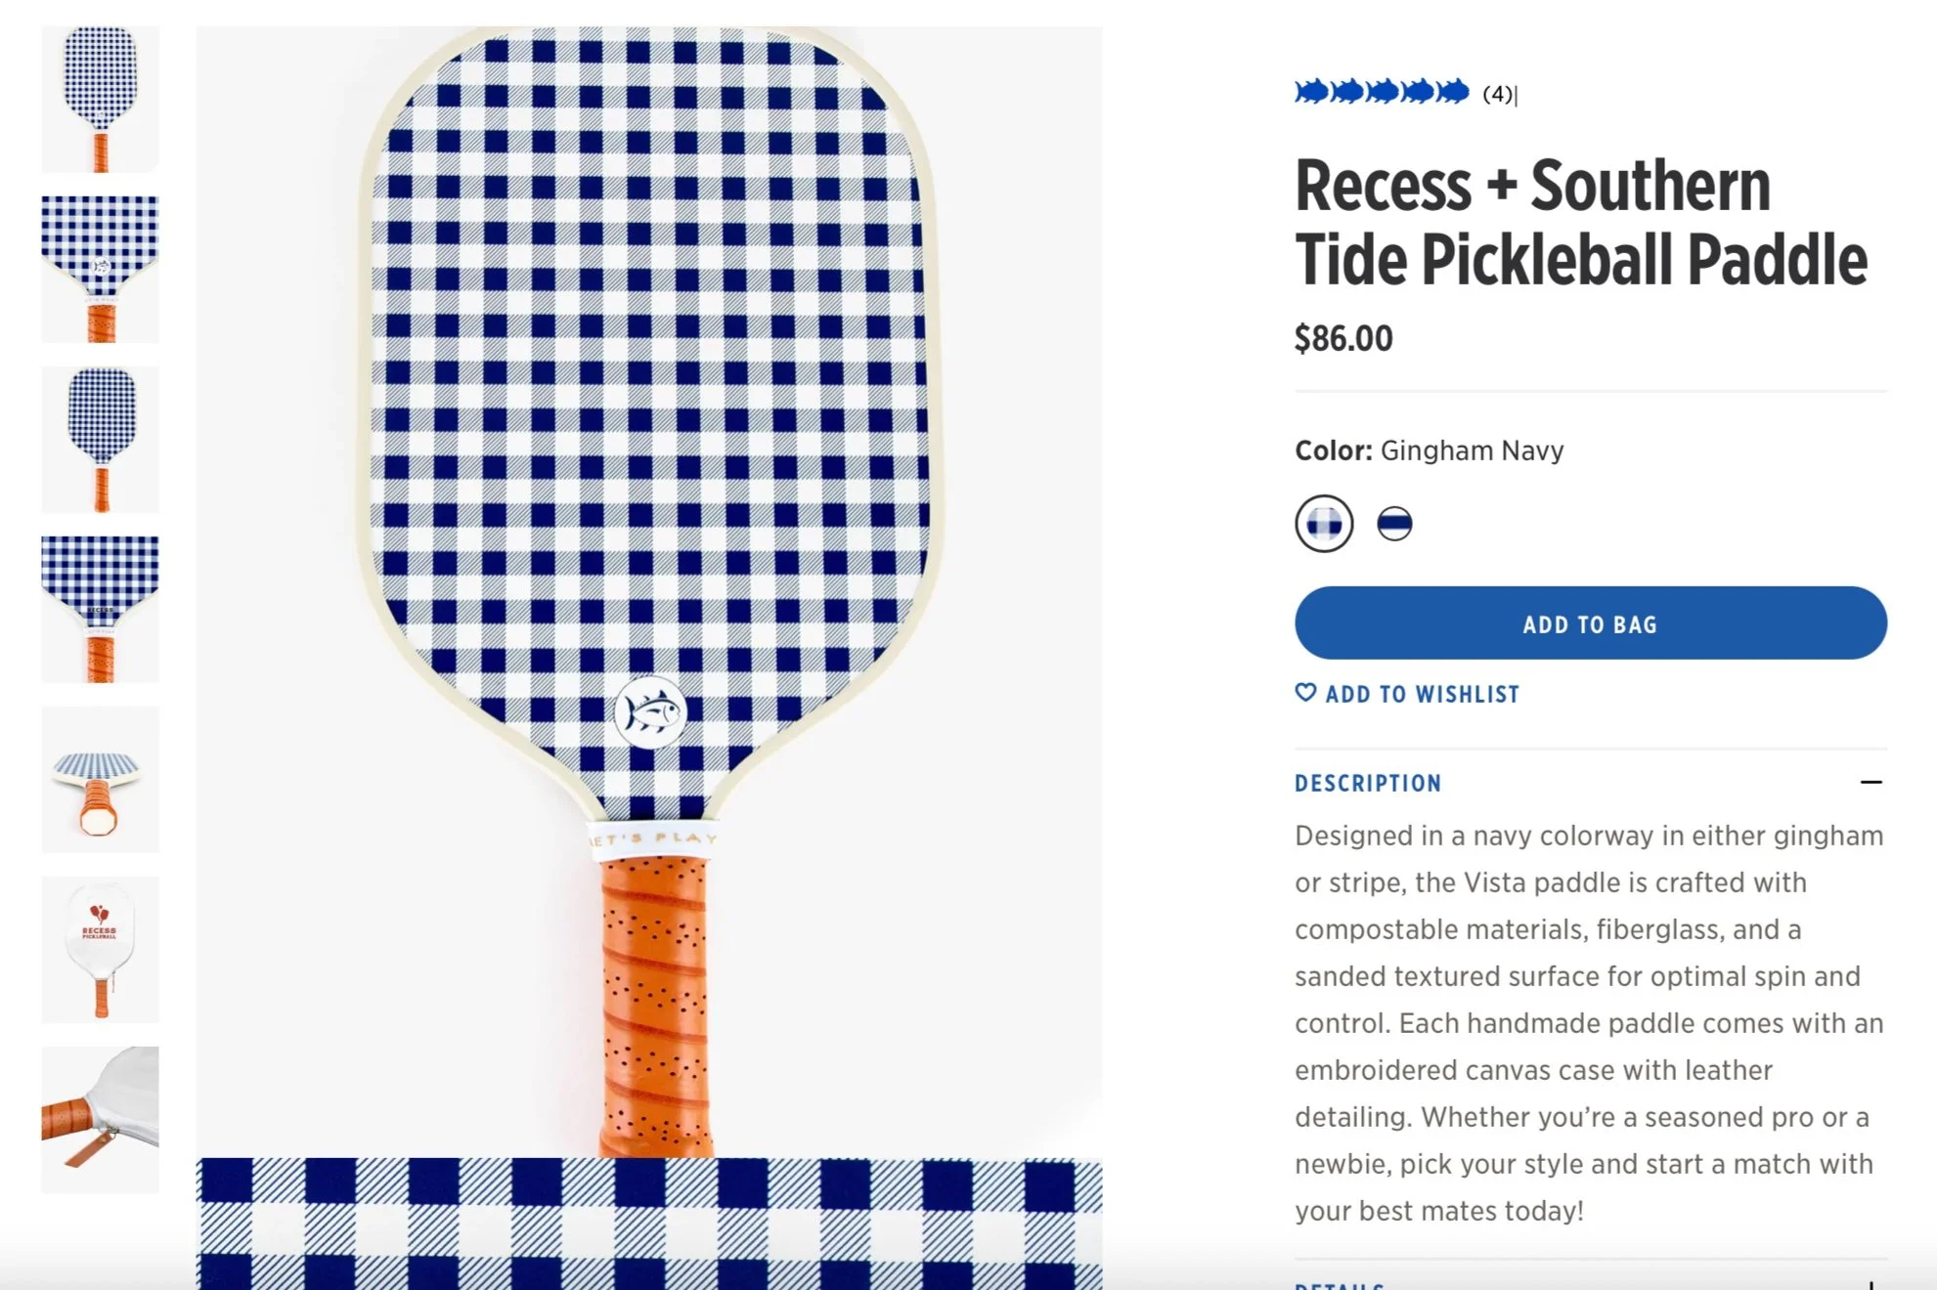Open the (4) reviews count link
The image size is (1937, 1290).
point(1498,94)
